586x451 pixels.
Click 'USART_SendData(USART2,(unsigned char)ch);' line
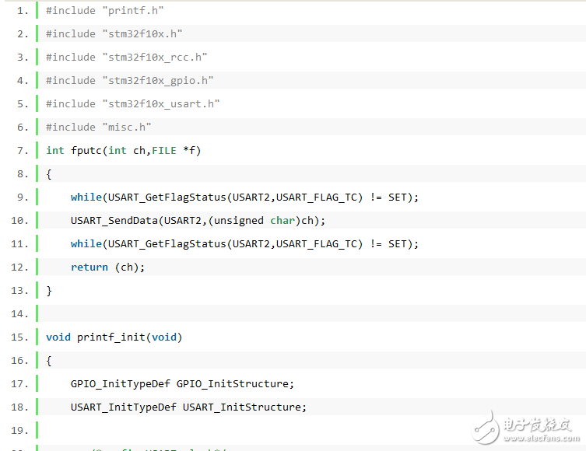click(x=198, y=221)
